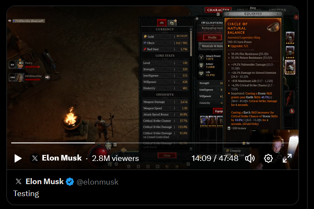
Task: Click the X logo beside Elon Musk
Action: click(x=18, y=182)
